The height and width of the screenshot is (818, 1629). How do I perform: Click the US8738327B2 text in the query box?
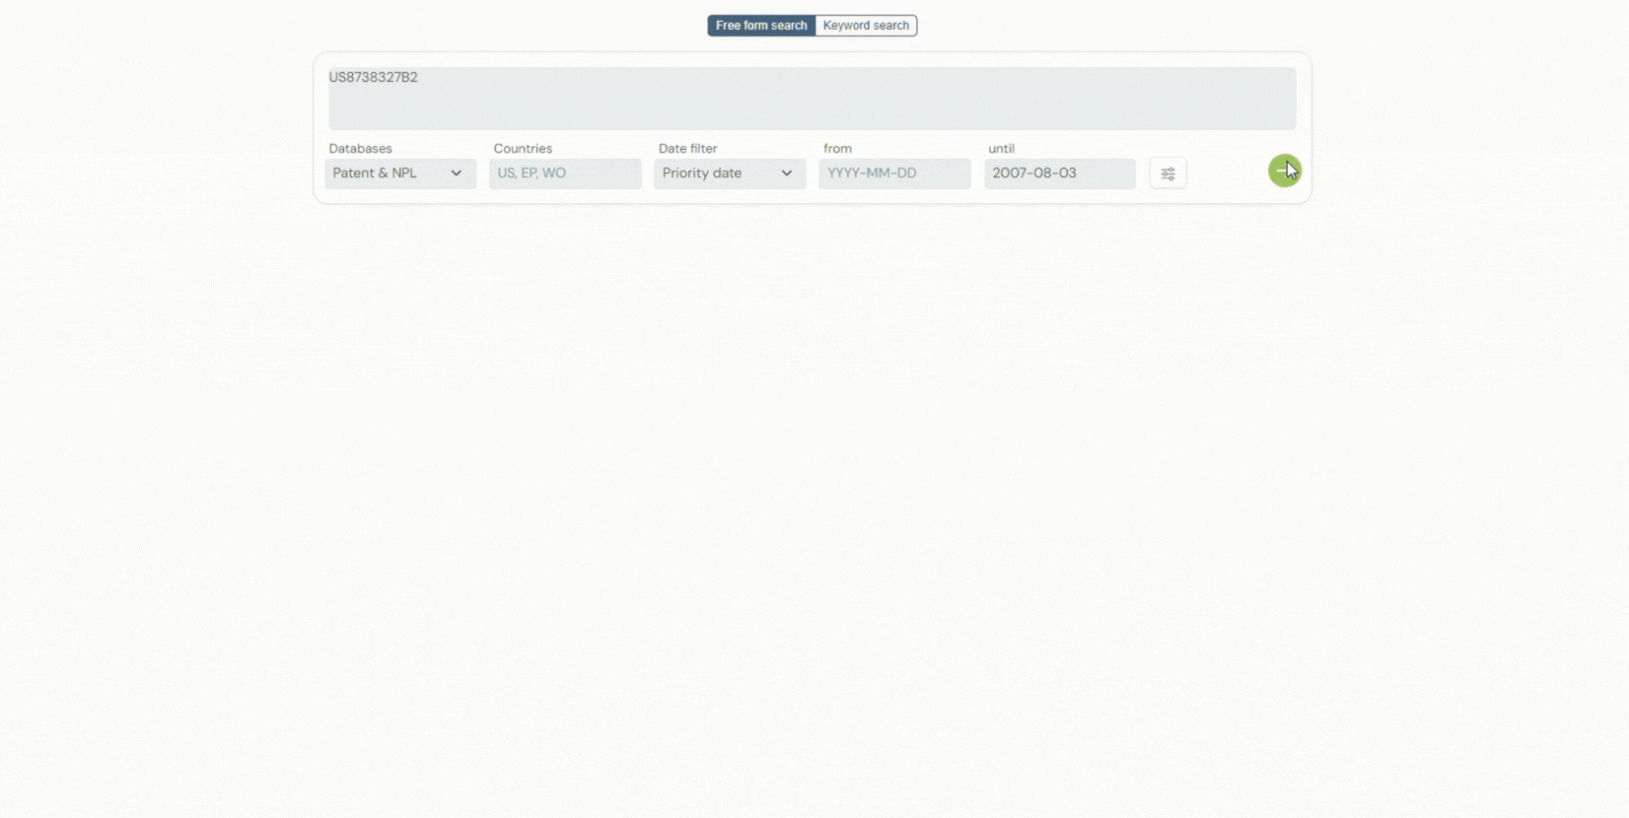373,77
